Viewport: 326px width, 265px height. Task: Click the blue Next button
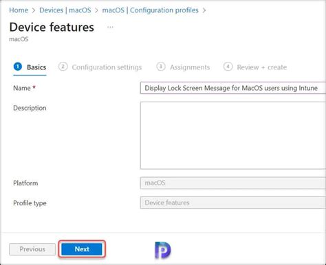[x=82, y=249]
